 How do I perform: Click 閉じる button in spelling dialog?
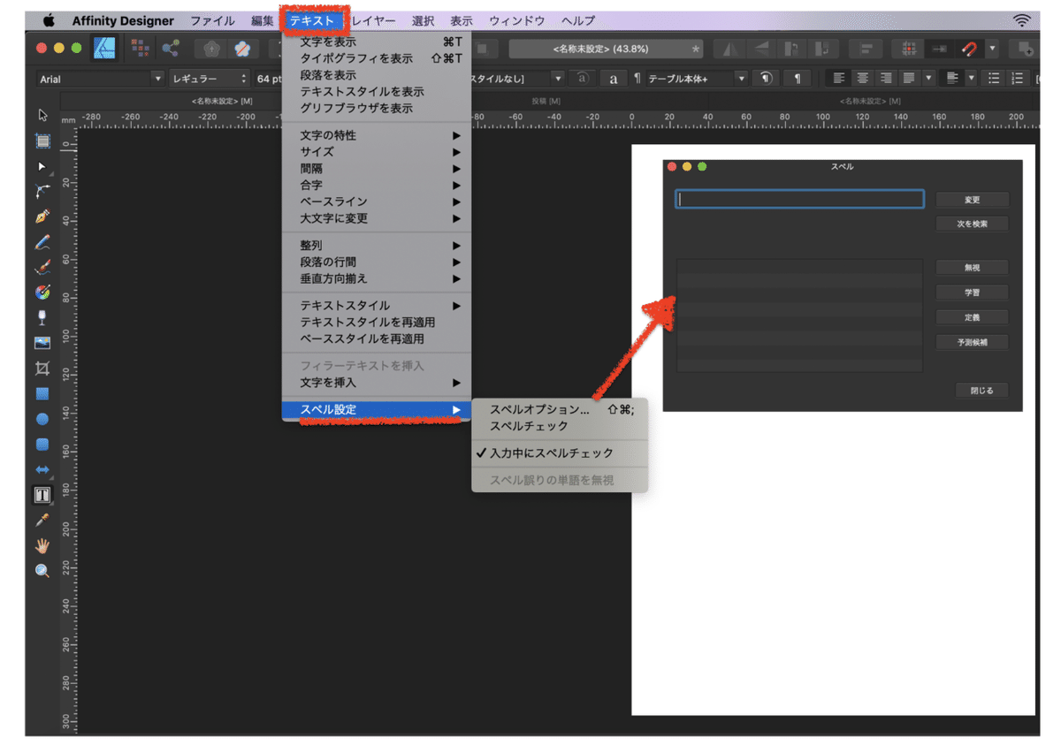coord(981,391)
